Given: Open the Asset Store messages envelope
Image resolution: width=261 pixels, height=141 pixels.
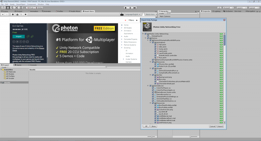Looking at the screenshot, I should point(122,14).
